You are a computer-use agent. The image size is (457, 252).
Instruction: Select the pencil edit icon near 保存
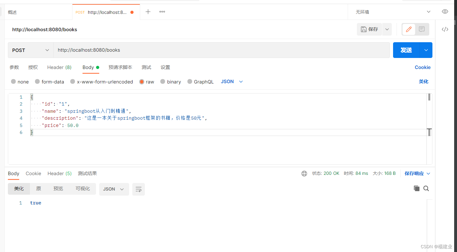coord(408,29)
